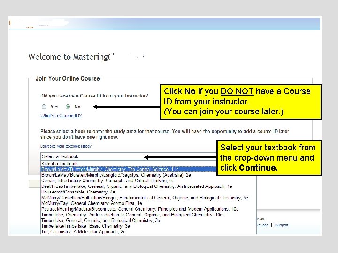Screen dimensions: 338x253
Task: Open the What's a Course ID? link
Action: pos(61,116)
